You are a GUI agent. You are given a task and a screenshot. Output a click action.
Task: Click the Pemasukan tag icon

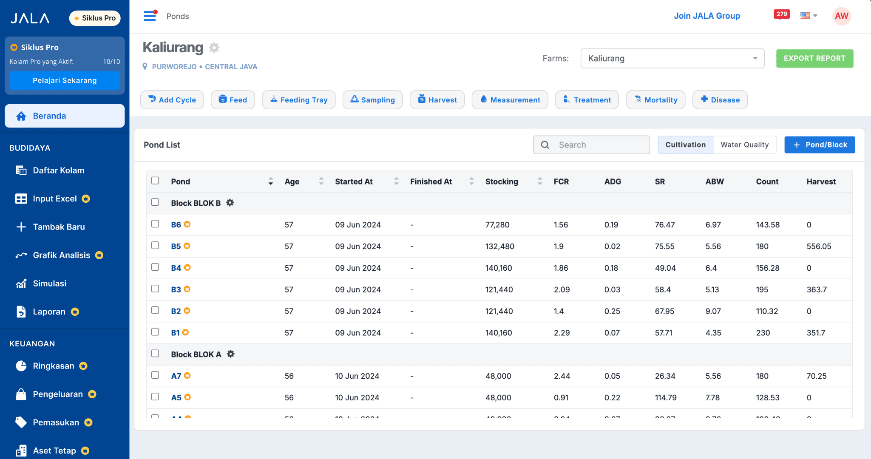pos(21,422)
